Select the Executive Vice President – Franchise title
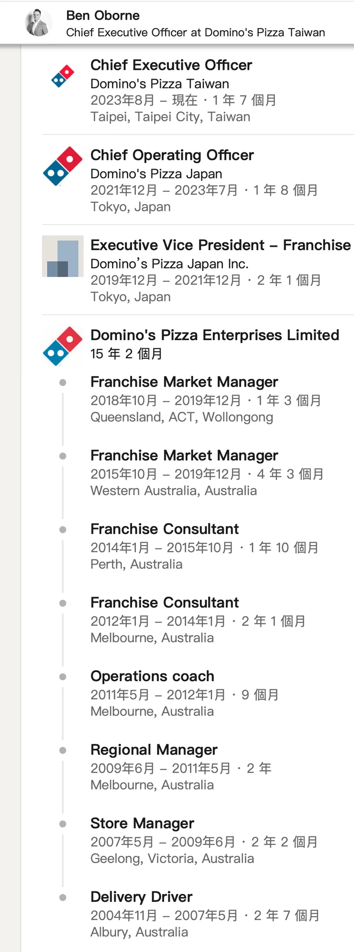This screenshot has width=354, height=952. [x=221, y=245]
